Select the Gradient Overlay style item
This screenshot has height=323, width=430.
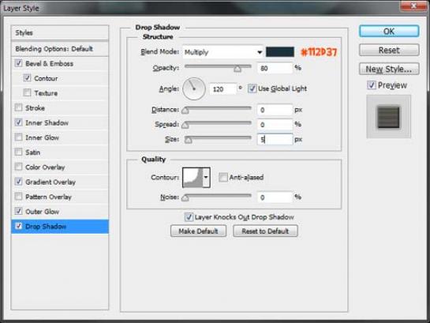50,182
